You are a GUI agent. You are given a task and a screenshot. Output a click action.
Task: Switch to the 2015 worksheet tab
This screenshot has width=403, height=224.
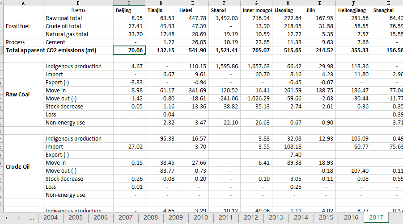326,218
